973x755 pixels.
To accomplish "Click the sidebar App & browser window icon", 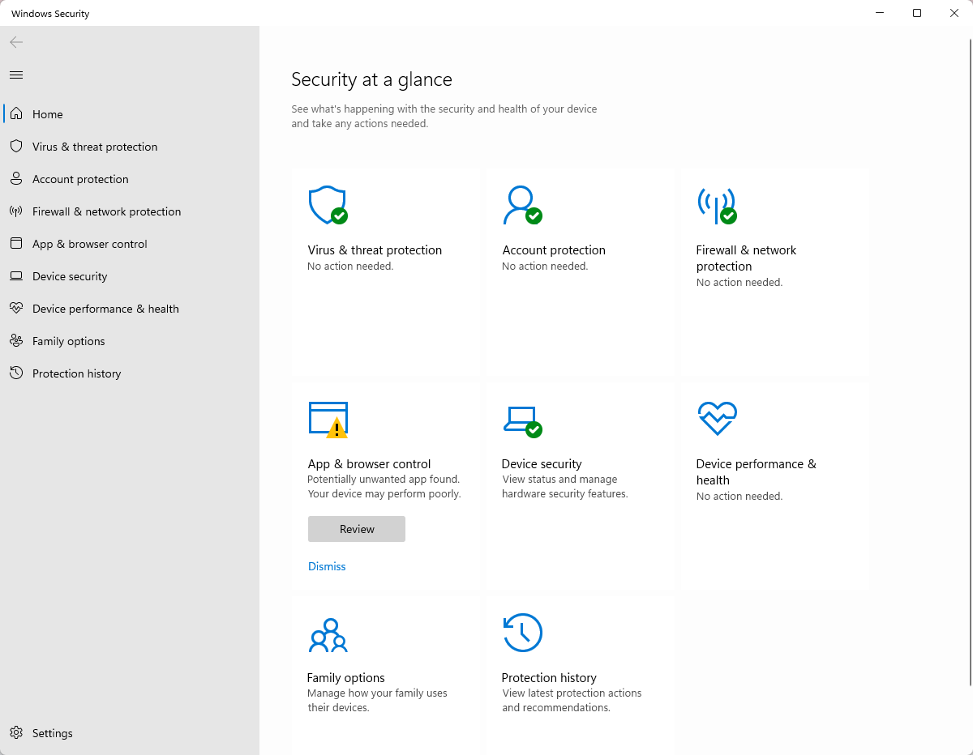I will tap(16, 244).
